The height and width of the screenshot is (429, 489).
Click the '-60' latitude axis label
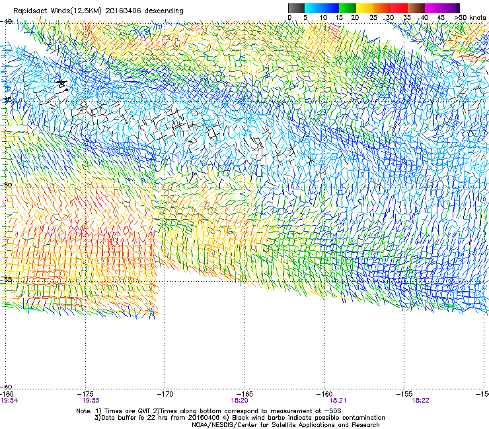pyautogui.click(x=6, y=387)
